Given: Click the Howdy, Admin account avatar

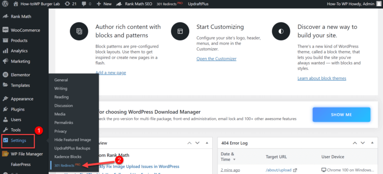Looking at the screenshot, I should pos(378,4).
